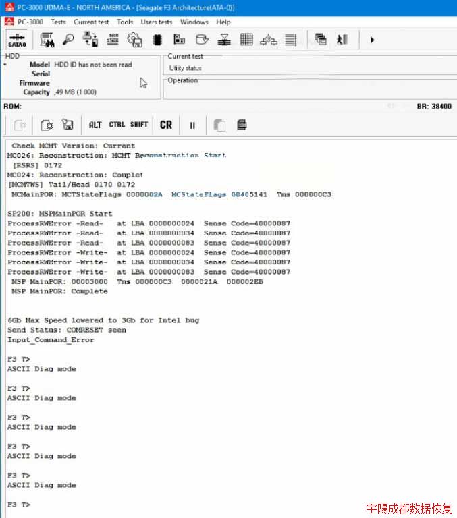Toggle the CTRL key modifier
This screenshot has height=518, width=457.
(117, 125)
